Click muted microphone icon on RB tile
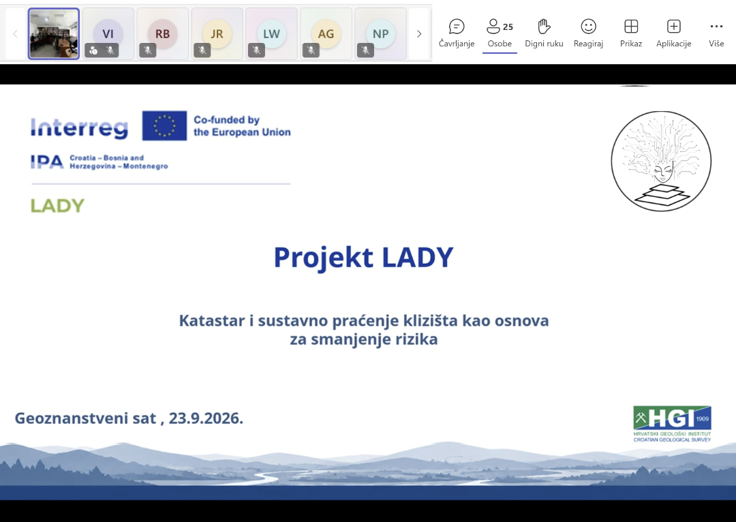 (147, 50)
